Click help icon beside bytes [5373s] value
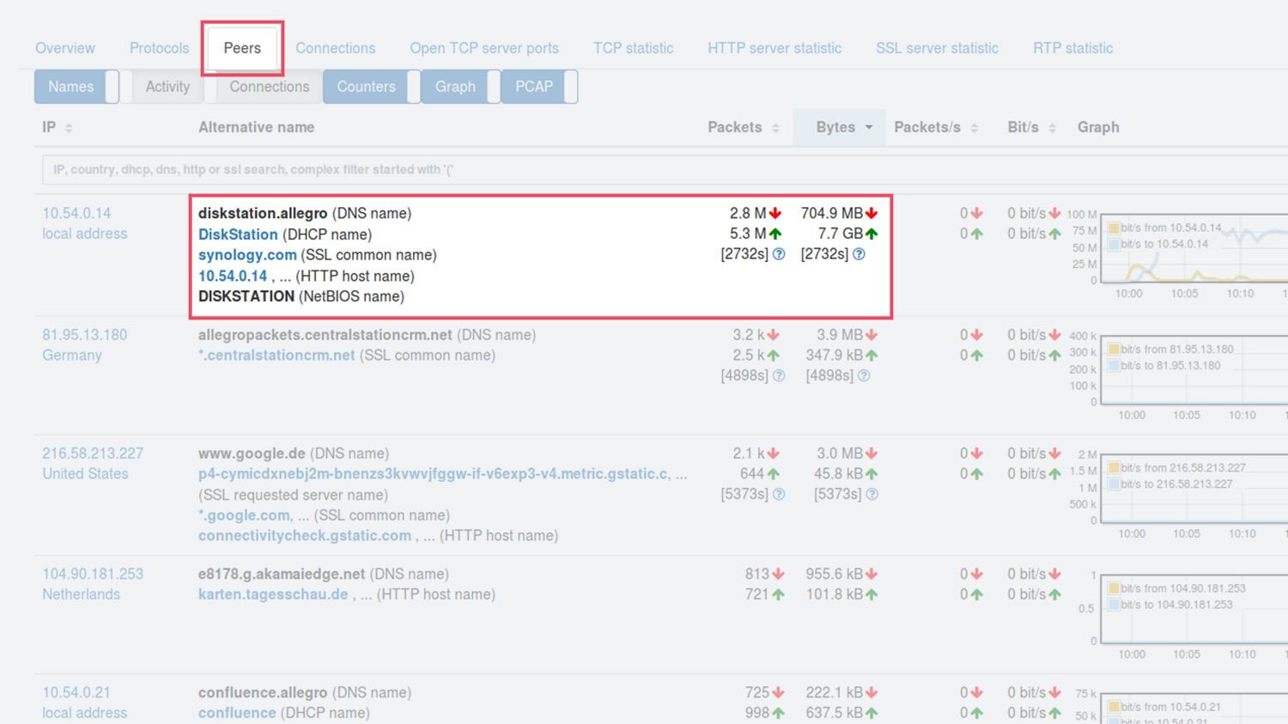The width and height of the screenshot is (1288, 724). pos(872,494)
